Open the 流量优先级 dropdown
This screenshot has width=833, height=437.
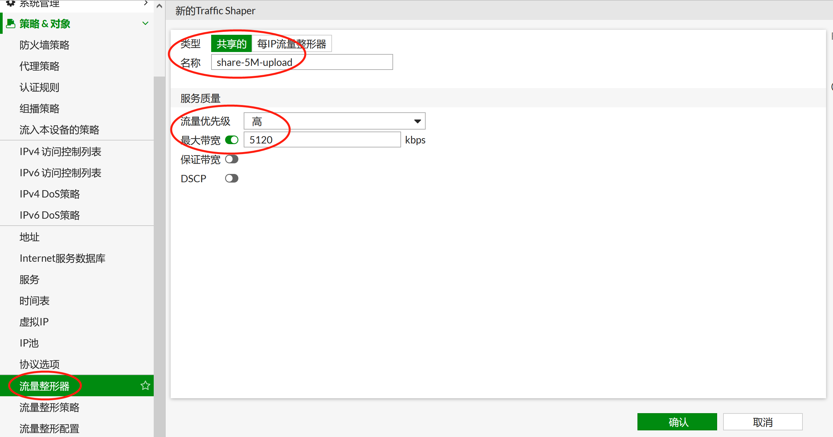coord(334,121)
